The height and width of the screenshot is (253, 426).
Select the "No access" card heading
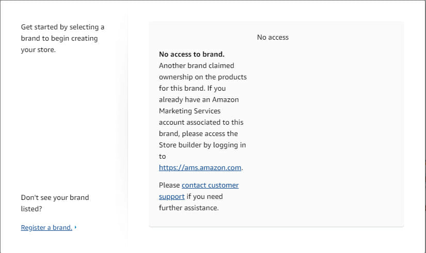pyautogui.click(x=273, y=38)
